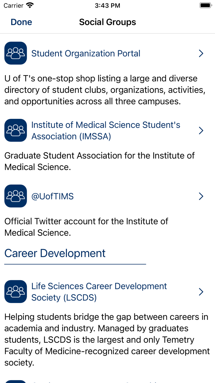
Task: Expand the IMSSA row chevron
Action: pyautogui.click(x=201, y=131)
